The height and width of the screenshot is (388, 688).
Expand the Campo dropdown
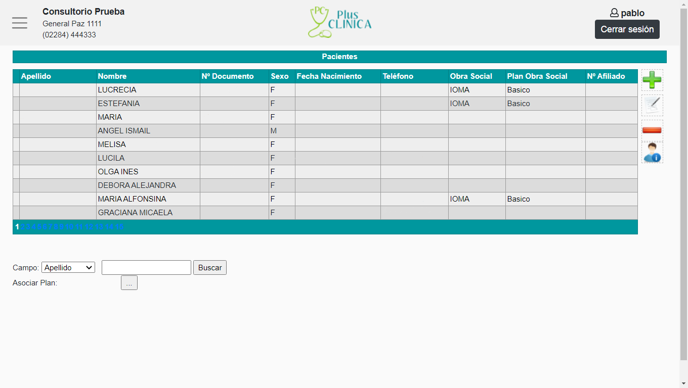tap(68, 268)
